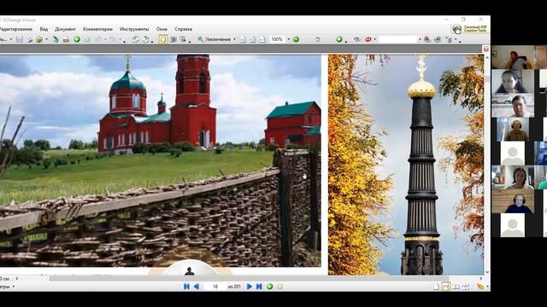Image resolution: width=547 pixels, height=307 pixels.
Task: Open the Комментарии menu
Action: (97, 29)
